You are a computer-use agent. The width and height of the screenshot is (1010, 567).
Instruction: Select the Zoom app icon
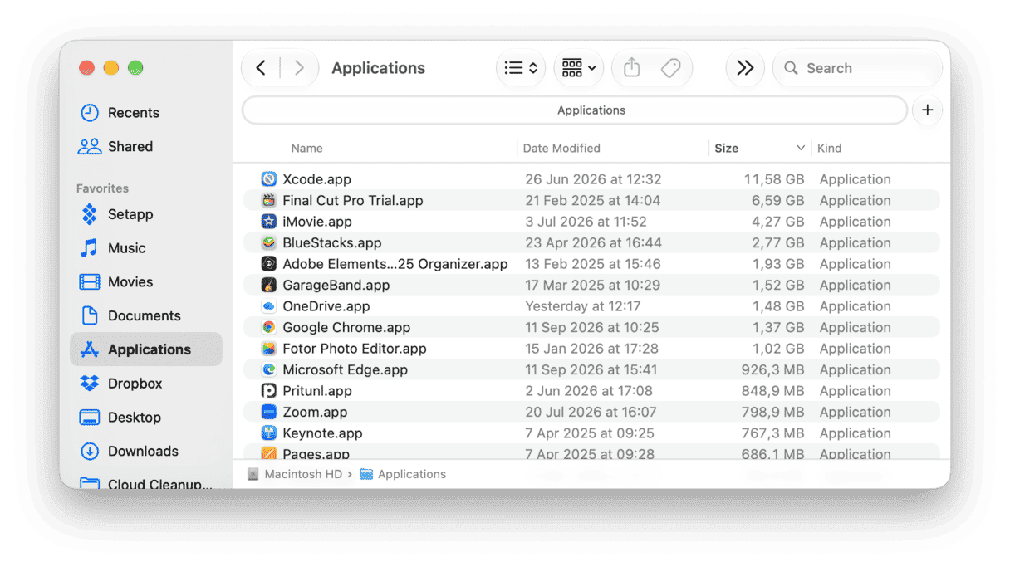click(x=268, y=413)
